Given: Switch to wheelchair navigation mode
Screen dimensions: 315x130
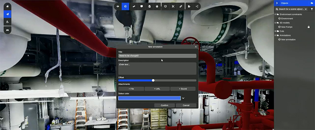Looking at the screenshot, I should pos(8,22).
